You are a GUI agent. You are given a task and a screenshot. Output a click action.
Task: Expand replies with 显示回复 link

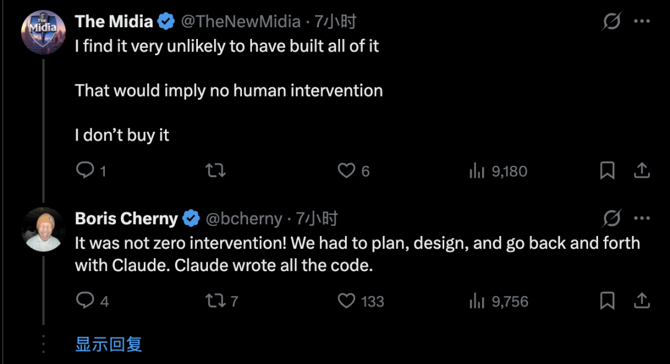[109, 344]
